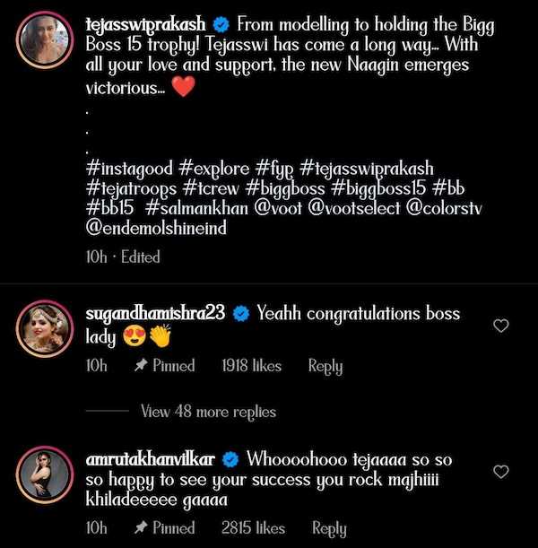View 1918 likes on sugandhamishra23's comment
Screen dimensions: 538x548
coord(251,366)
